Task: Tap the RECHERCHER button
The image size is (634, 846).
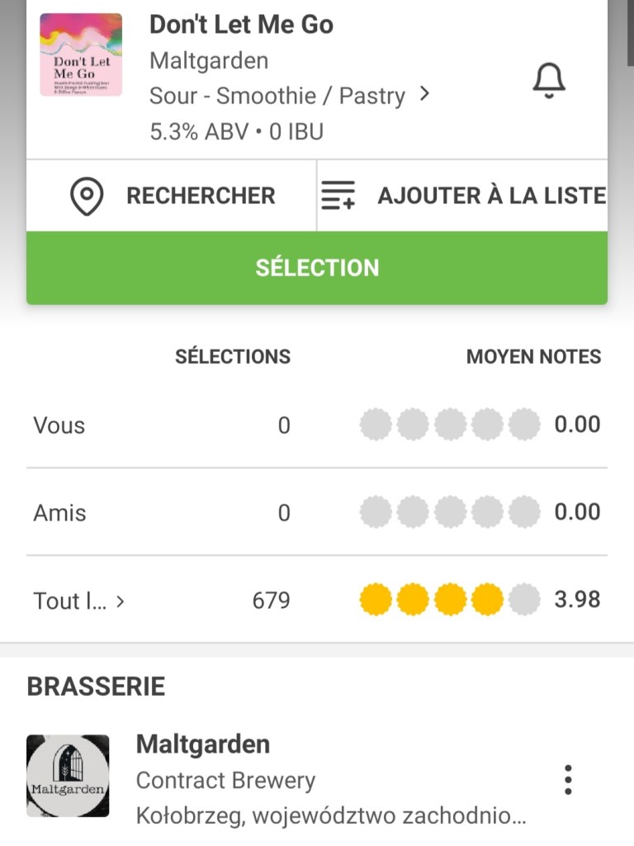Action: [200, 196]
